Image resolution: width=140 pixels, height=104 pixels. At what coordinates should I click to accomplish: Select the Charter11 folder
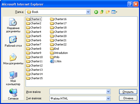[34, 61]
